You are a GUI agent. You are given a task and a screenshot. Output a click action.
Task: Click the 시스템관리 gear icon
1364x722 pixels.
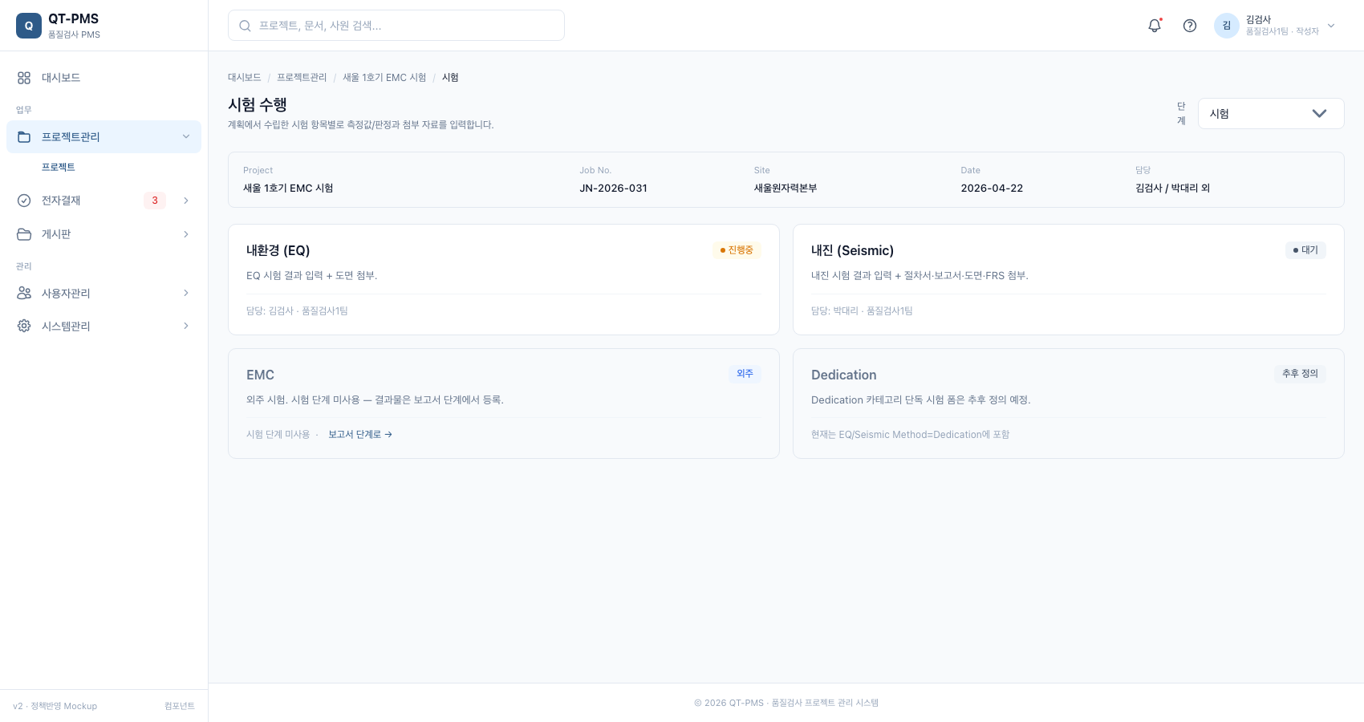24,326
